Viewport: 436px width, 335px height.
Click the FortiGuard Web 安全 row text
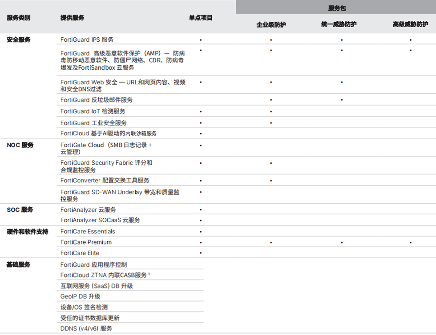(x=123, y=85)
